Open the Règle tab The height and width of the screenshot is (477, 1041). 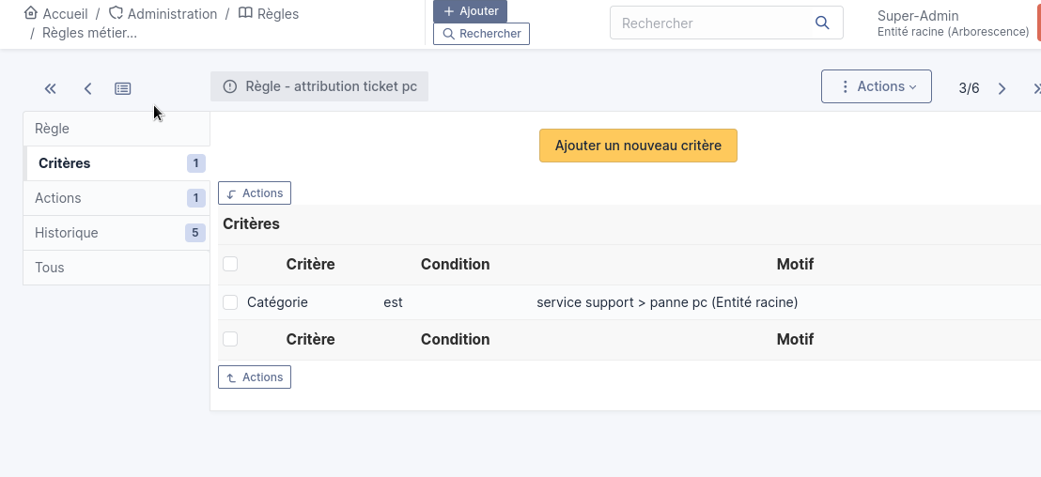point(53,129)
